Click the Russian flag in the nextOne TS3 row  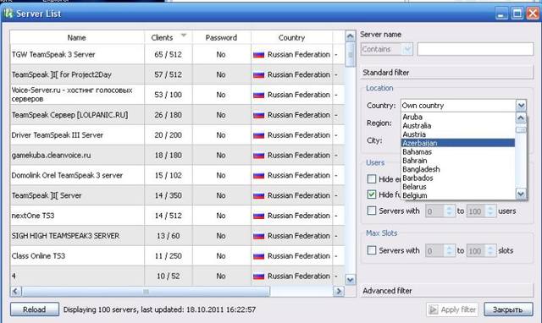pyautogui.click(x=258, y=216)
